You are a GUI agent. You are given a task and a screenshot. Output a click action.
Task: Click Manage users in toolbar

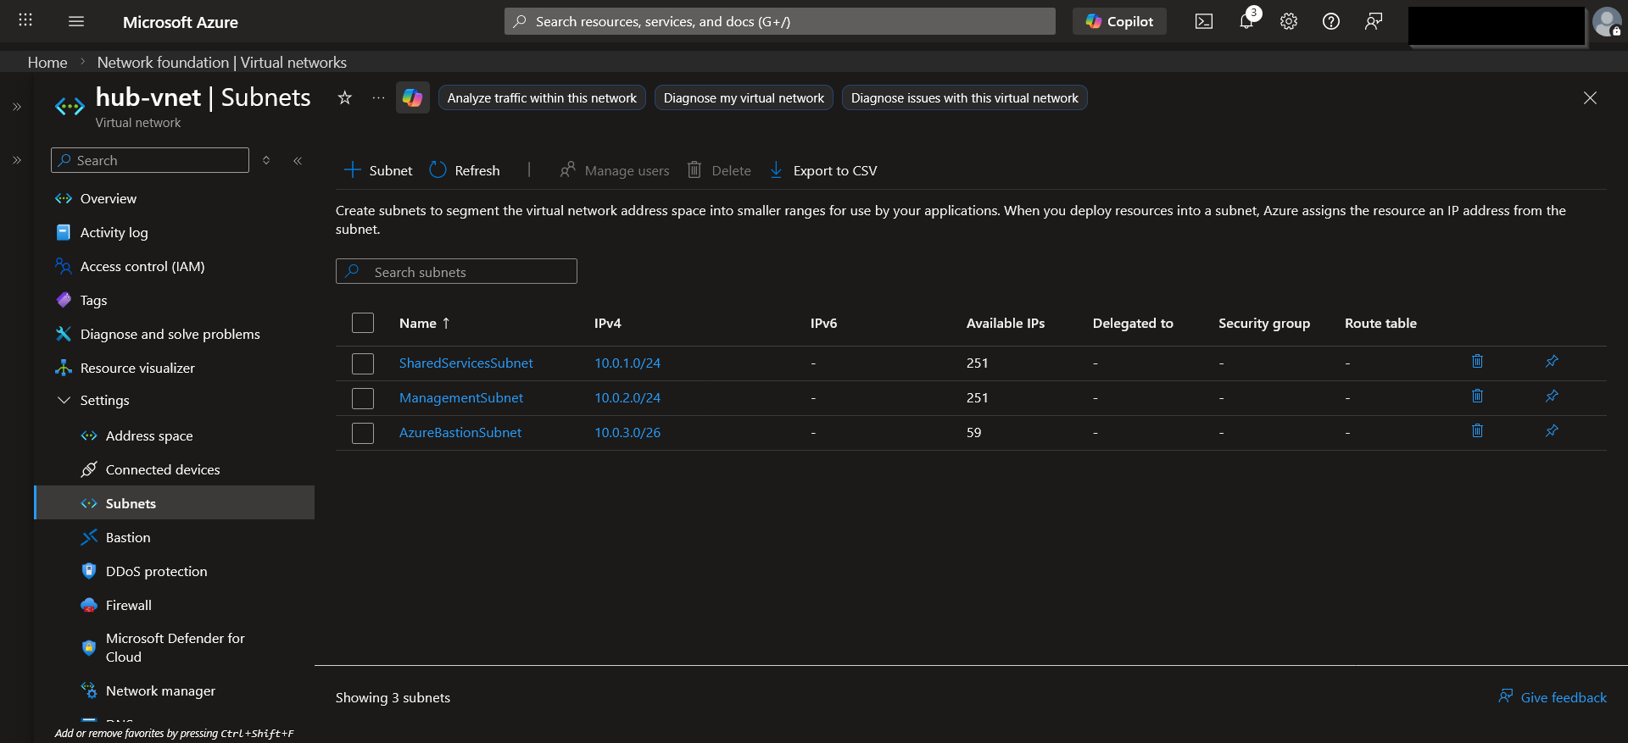tap(615, 170)
